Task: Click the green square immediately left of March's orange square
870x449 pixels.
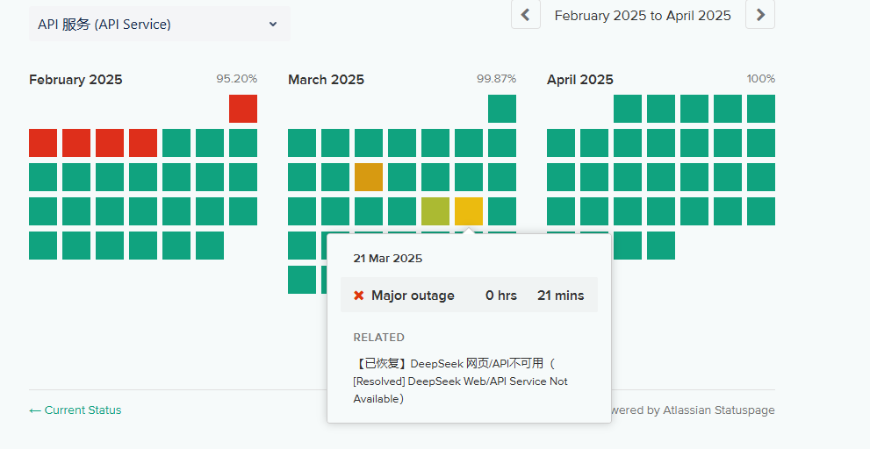Action: point(335,177)
